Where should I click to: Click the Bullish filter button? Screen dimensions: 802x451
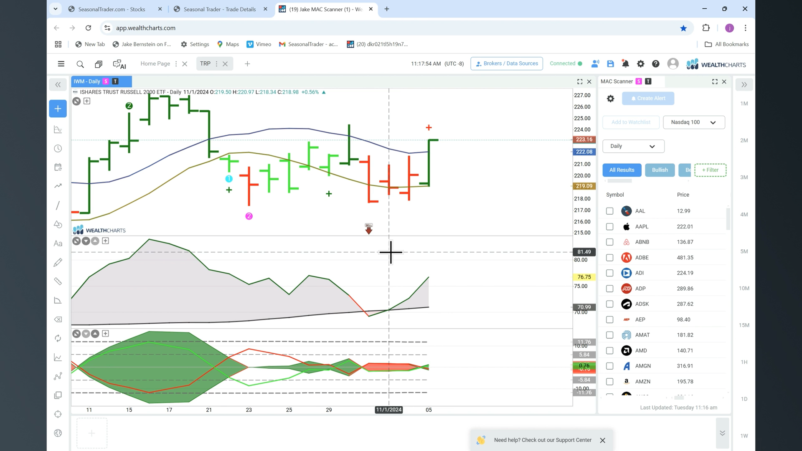(x=660, y=170)
